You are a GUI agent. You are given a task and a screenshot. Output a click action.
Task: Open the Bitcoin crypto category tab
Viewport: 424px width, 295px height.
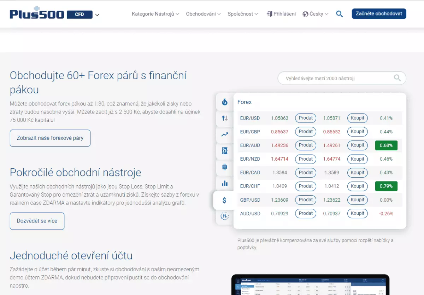coord(225,167)
